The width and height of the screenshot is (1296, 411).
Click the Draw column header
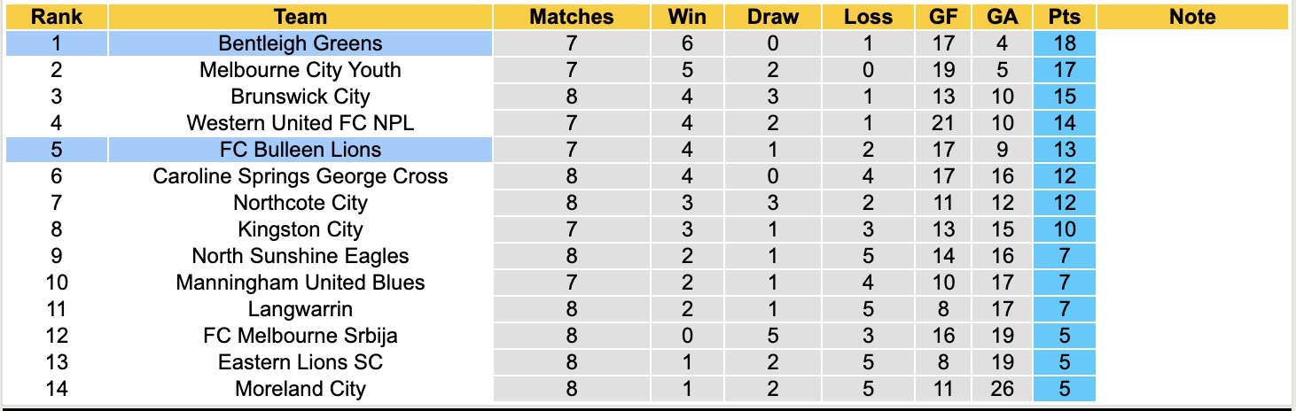click(x=772, y=17)
